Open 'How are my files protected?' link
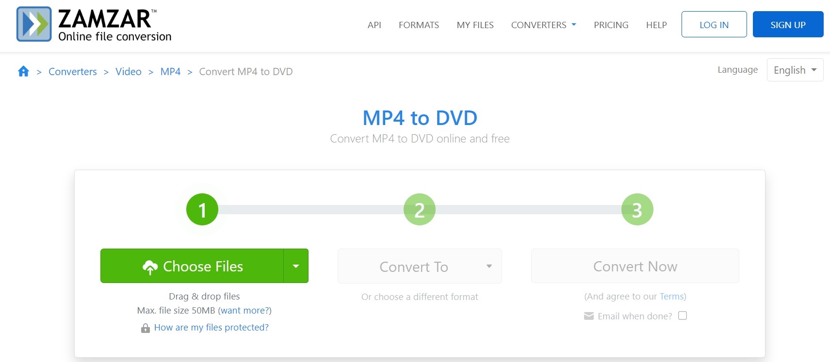The width and height of the screenshot is (830, 362). click(212, 328)
